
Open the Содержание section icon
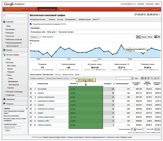[4, 99]
